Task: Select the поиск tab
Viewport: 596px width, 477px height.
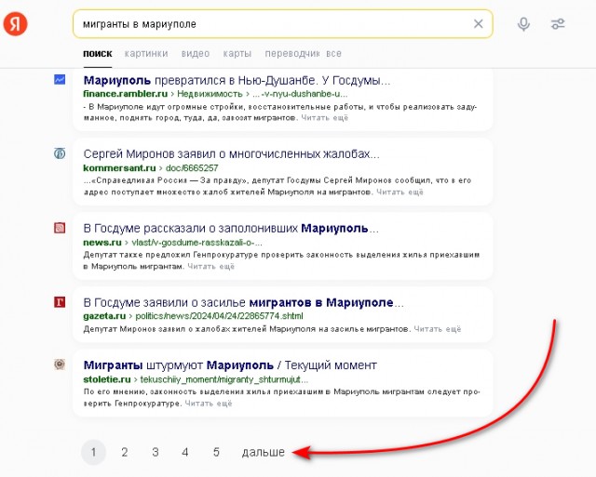Action: [x=97, y=54]
